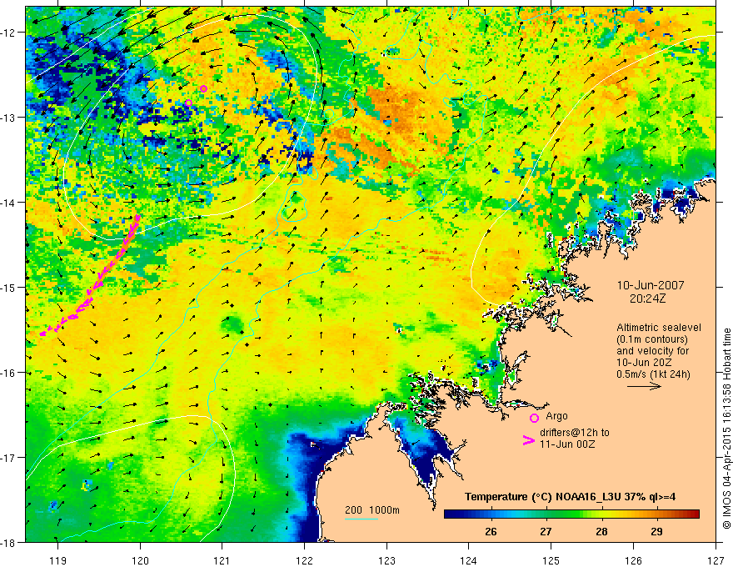Click the lower Argo float marker on the map
Image resolution: width=733 pixels, height=567 pixels.
pyautogui.click(x=188, y=103)
